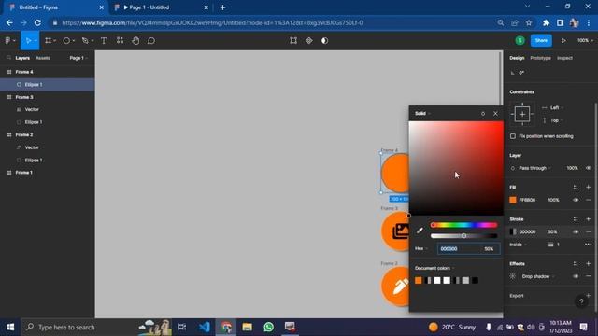Search layers with the magnifier icon
Image resolution: width=598 pixels, height=336 pixels.
click(8, 58)
